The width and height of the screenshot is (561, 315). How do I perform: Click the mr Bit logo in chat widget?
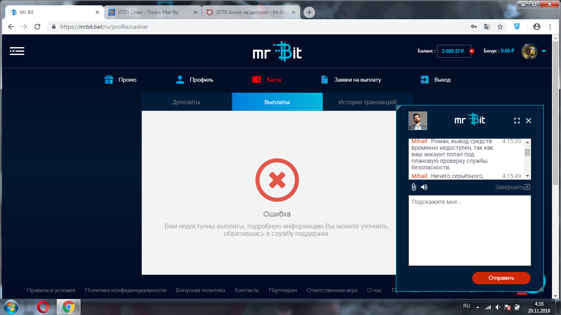(470, 119)
